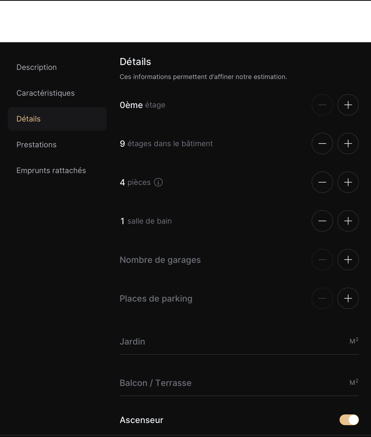The image size is (371, 437).
Task: Focus the Jardin surface input field
Action: coord(231,342)
